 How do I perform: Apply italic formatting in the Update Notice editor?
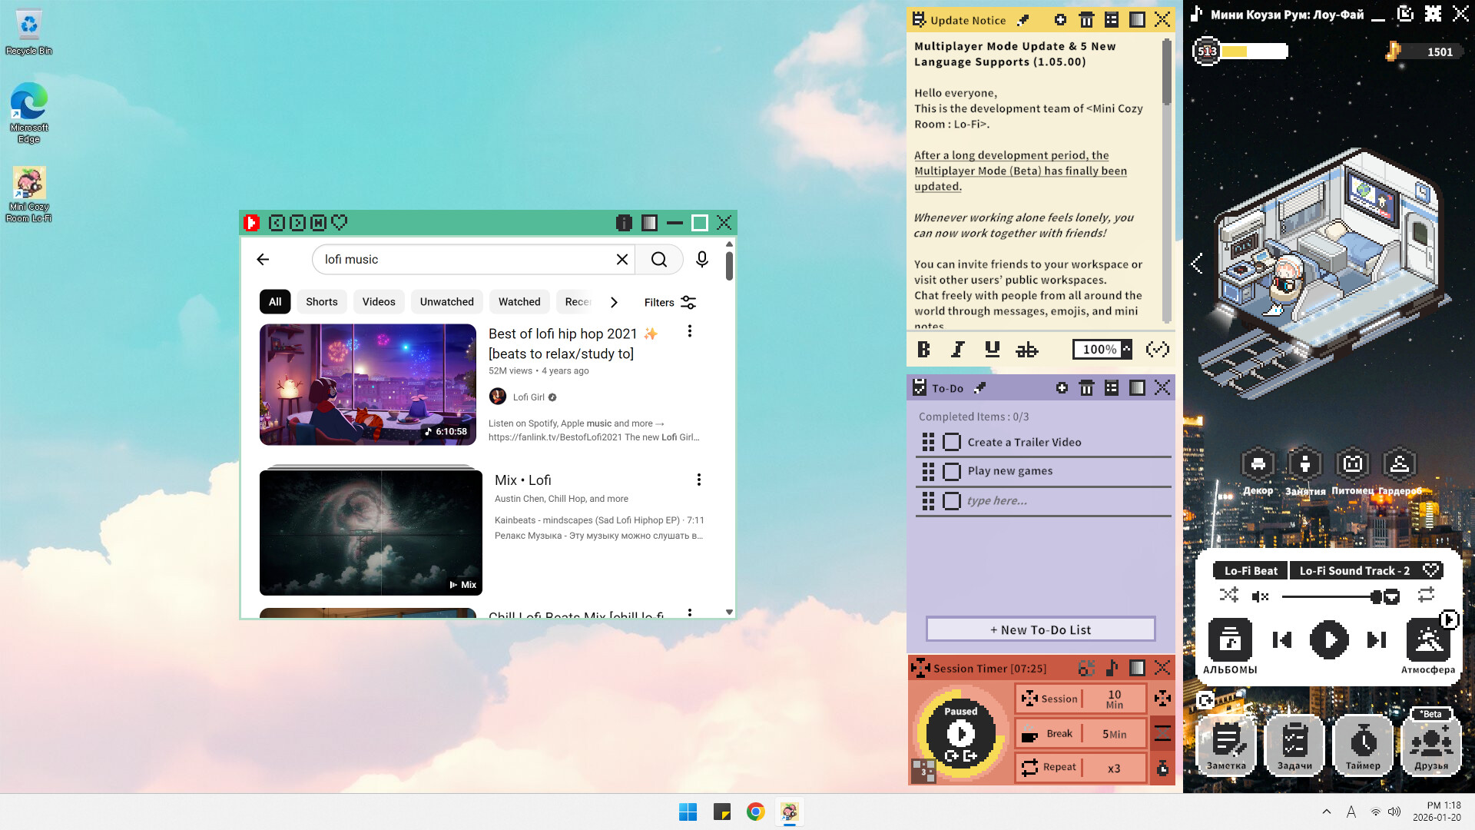[957, 349]
